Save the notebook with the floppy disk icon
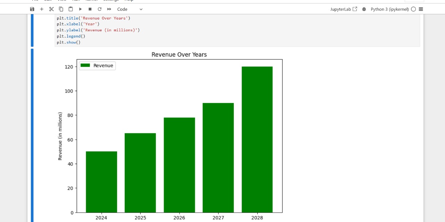445x222 pixels. pyautogui.click(x=32, y=9)
